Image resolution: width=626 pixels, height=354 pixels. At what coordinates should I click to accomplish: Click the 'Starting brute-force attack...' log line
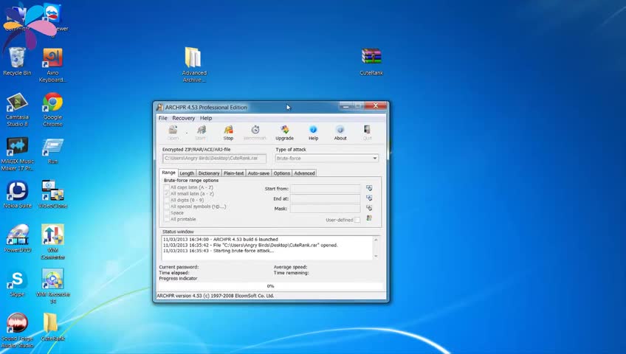point(219,251)
